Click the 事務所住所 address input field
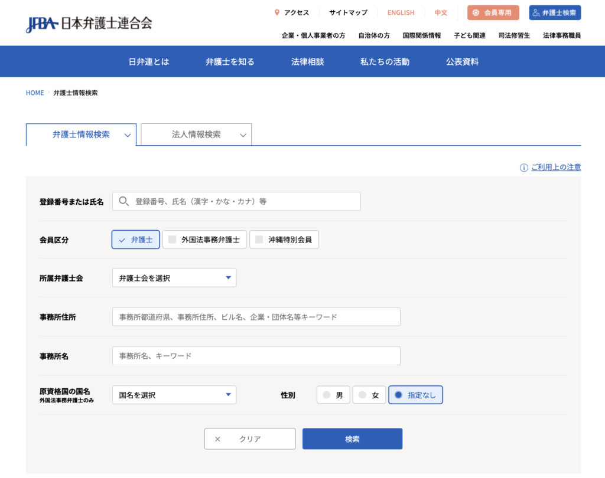 click(x=256, y=317)
